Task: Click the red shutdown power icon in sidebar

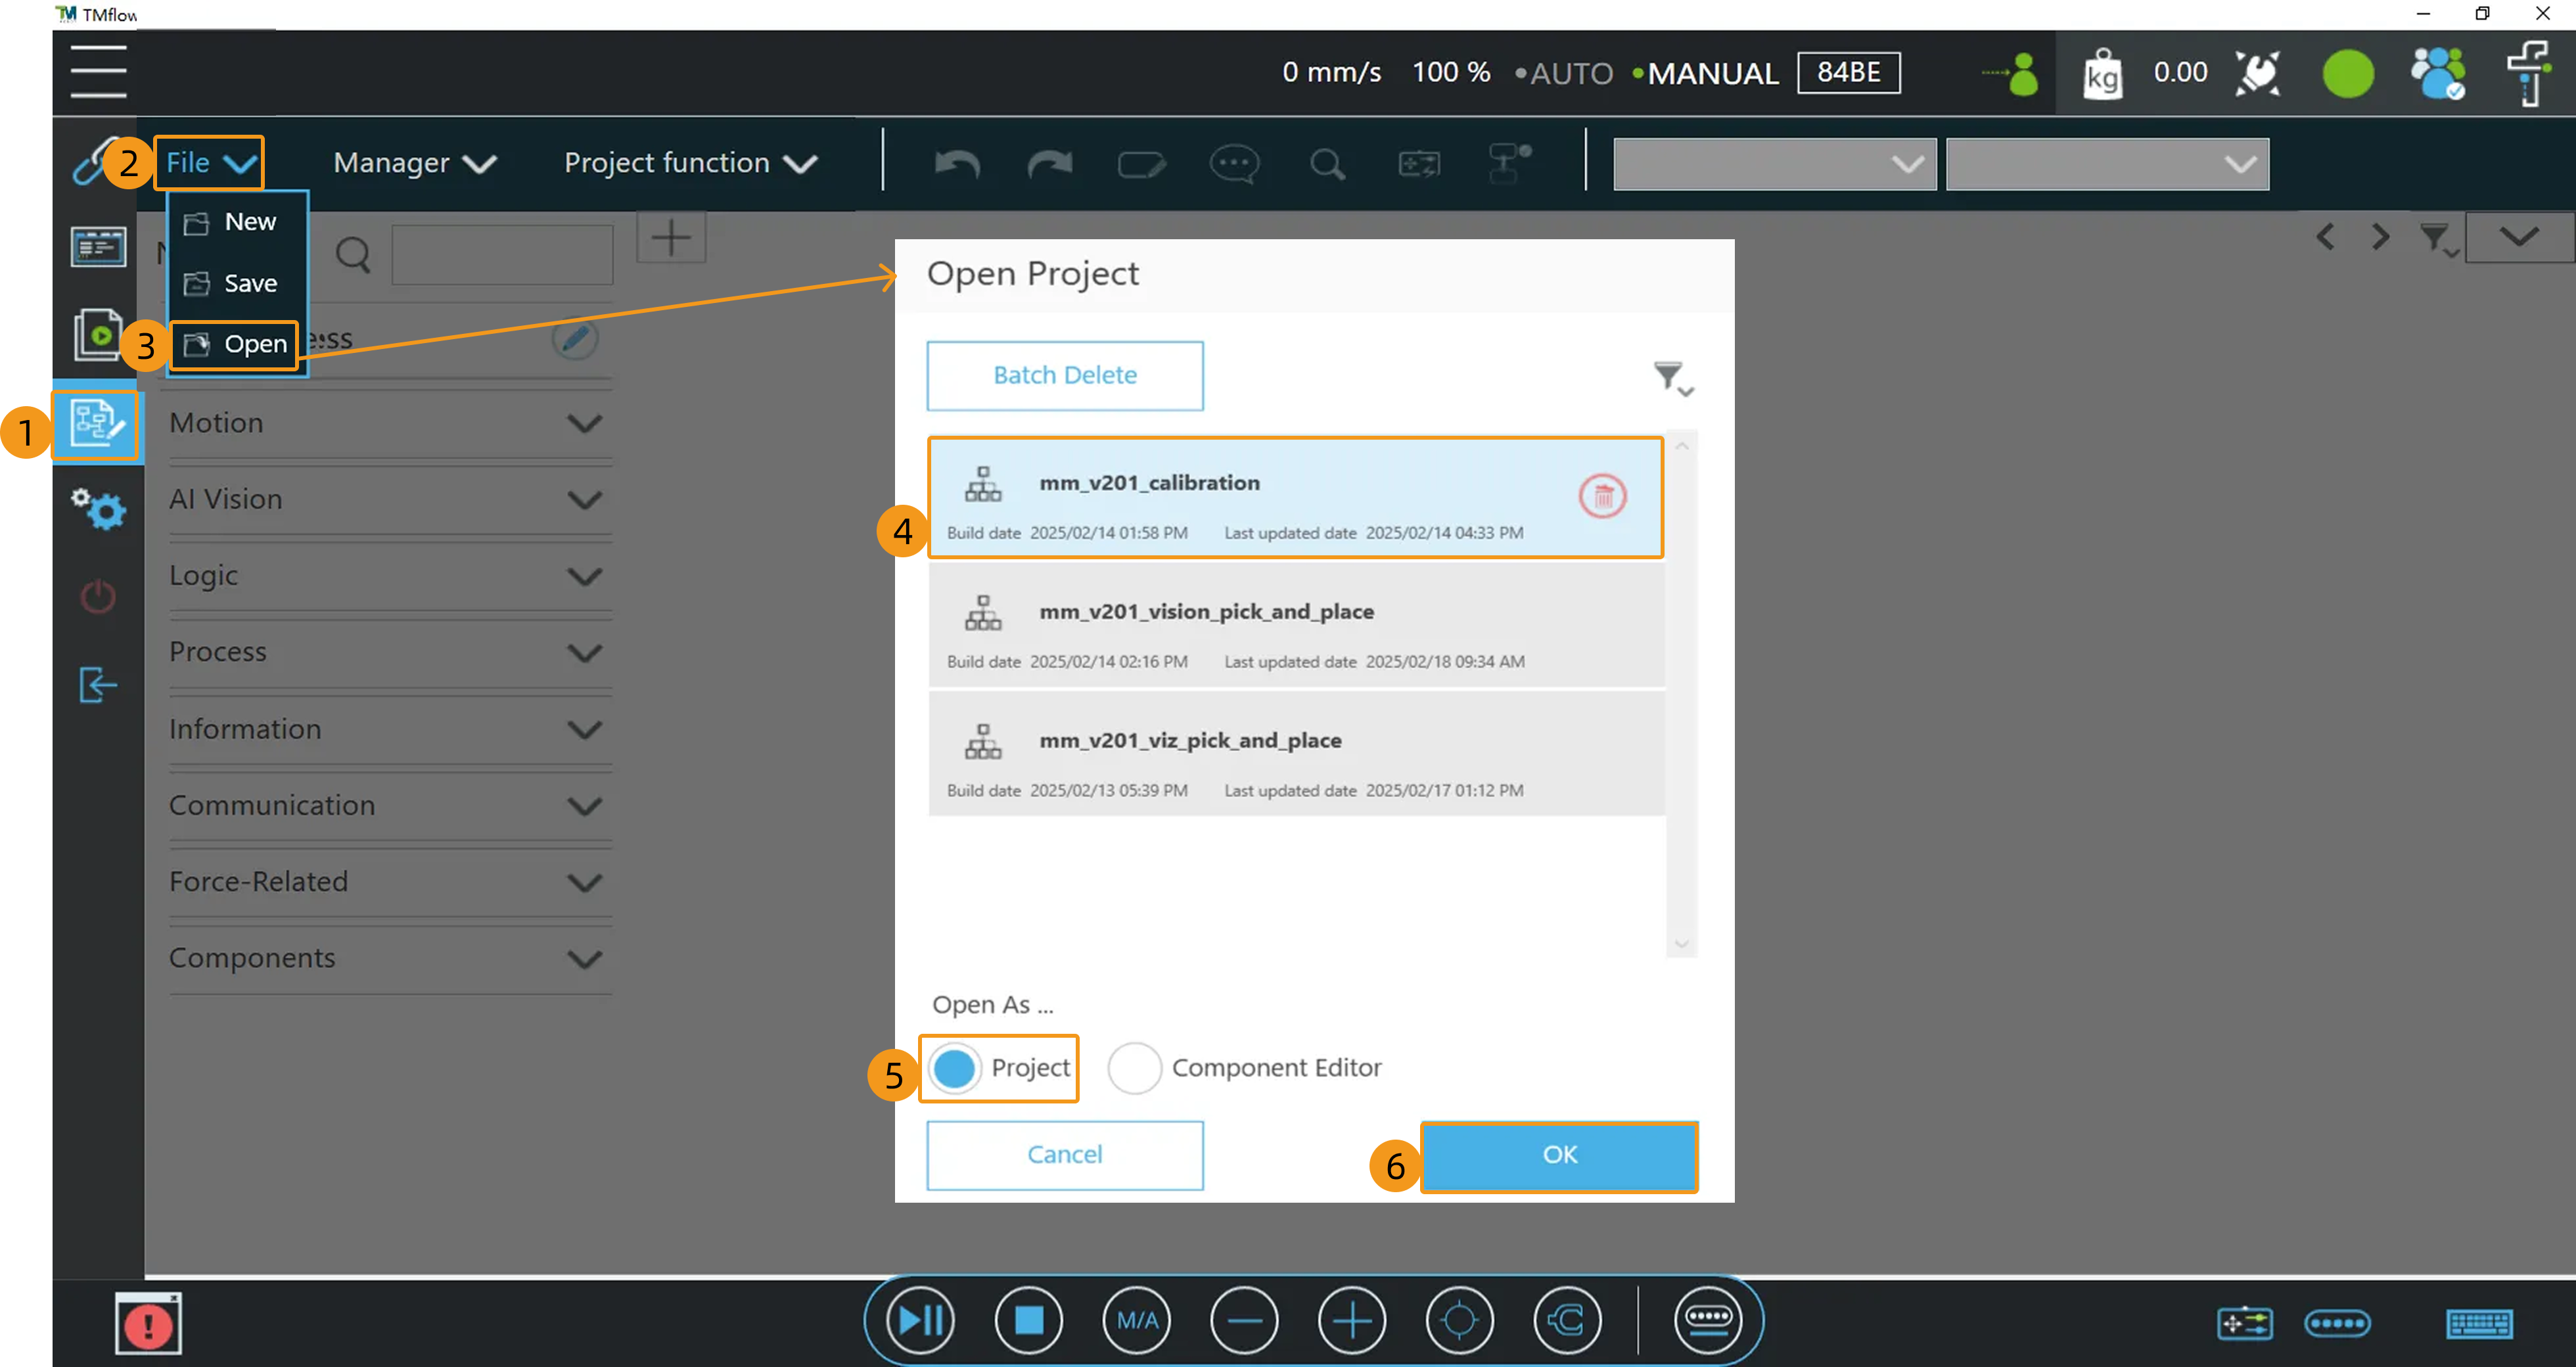Action: point(98,597)
